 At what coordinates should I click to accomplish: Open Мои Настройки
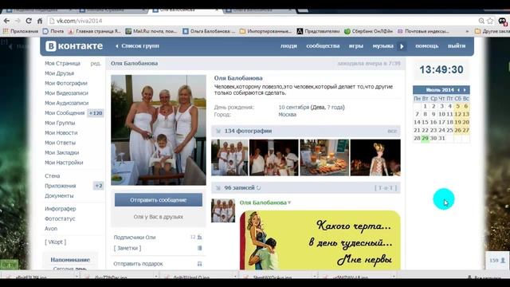click(64, 163)
